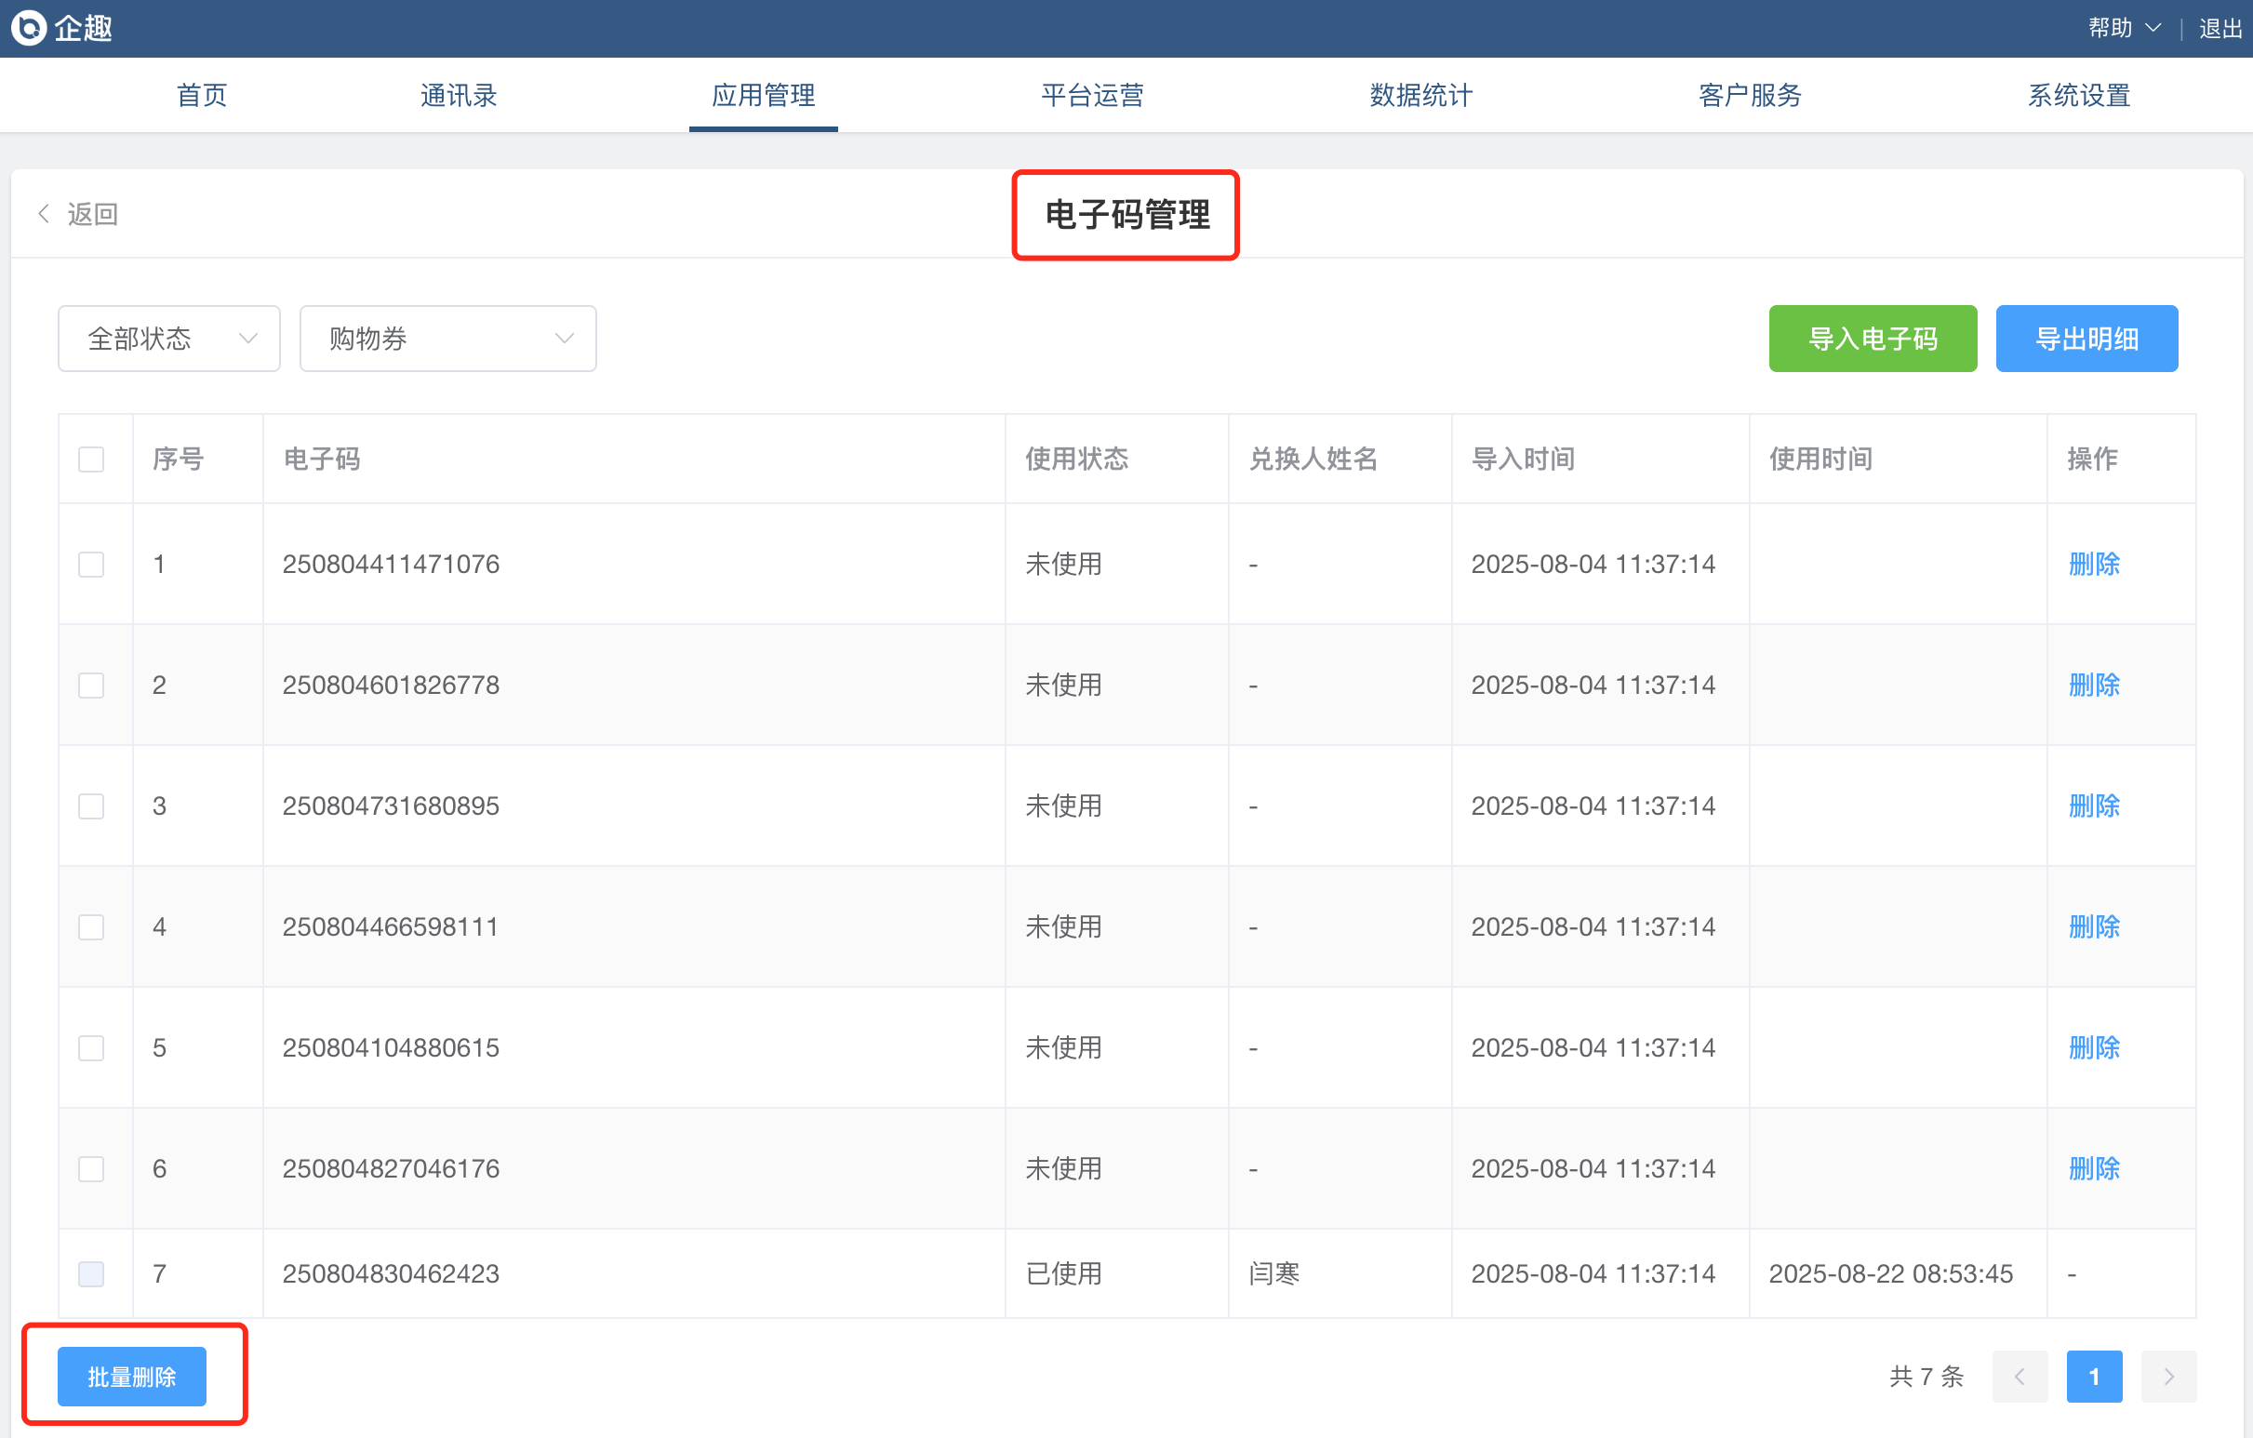Check the checkbox for row 1
Screen dimensions: 2253x1438
tap(91, 565)
